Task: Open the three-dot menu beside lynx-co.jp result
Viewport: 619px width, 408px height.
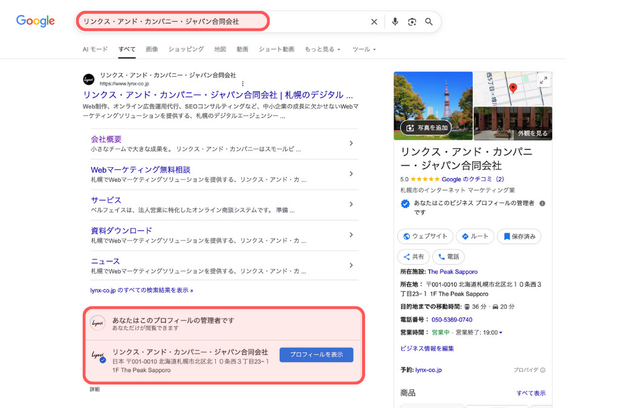Action: 243,83
